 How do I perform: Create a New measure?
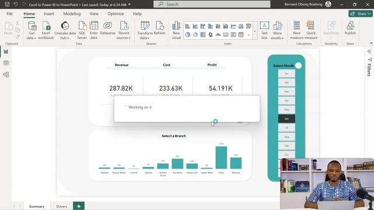(297, 30)
